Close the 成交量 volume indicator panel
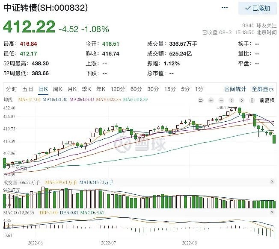Image resolution: width=279 pixels, height=249 pixels. pos(272,182)
